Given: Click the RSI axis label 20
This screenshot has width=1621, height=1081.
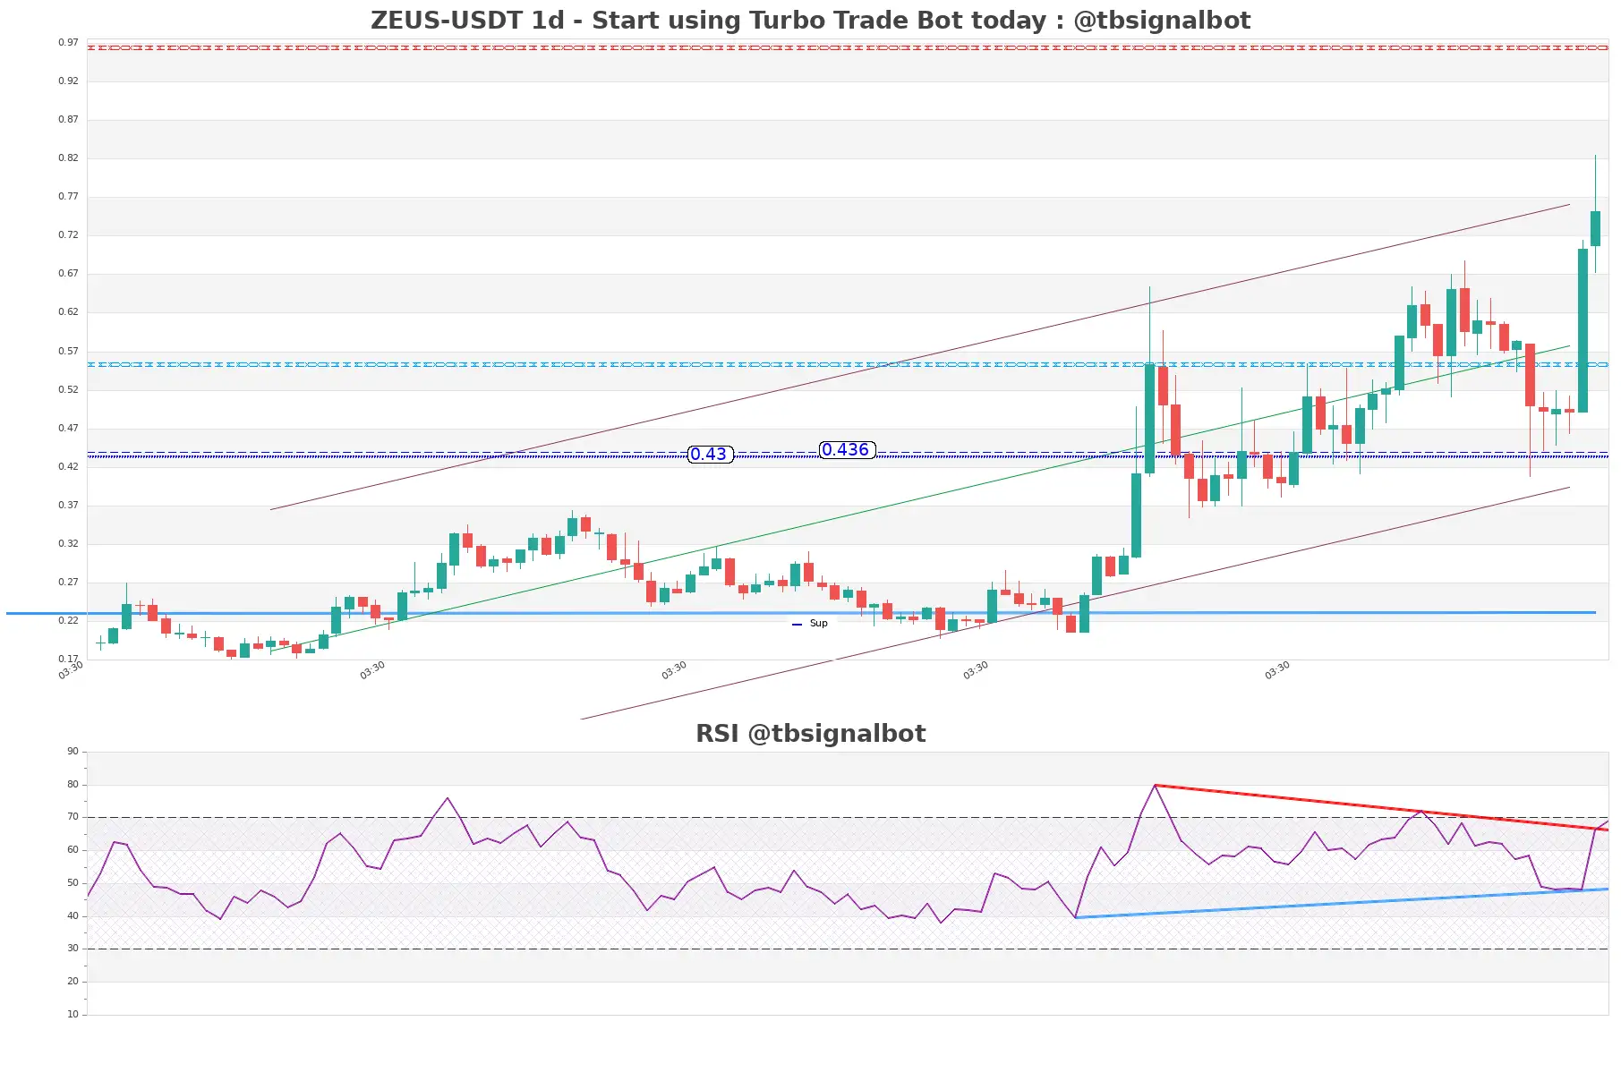Looking at the screenshot, I should tap(73, 982).
